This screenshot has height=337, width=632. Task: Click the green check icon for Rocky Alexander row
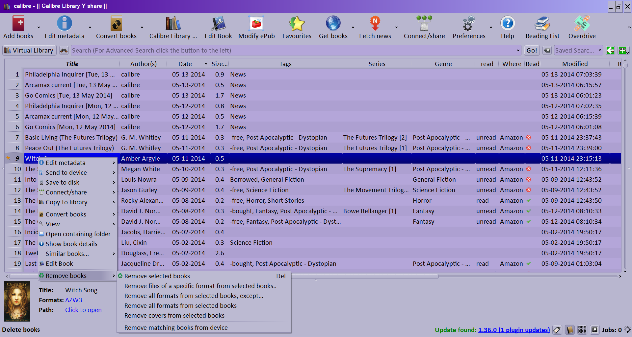pyautogui.click(x=529, y=201)
